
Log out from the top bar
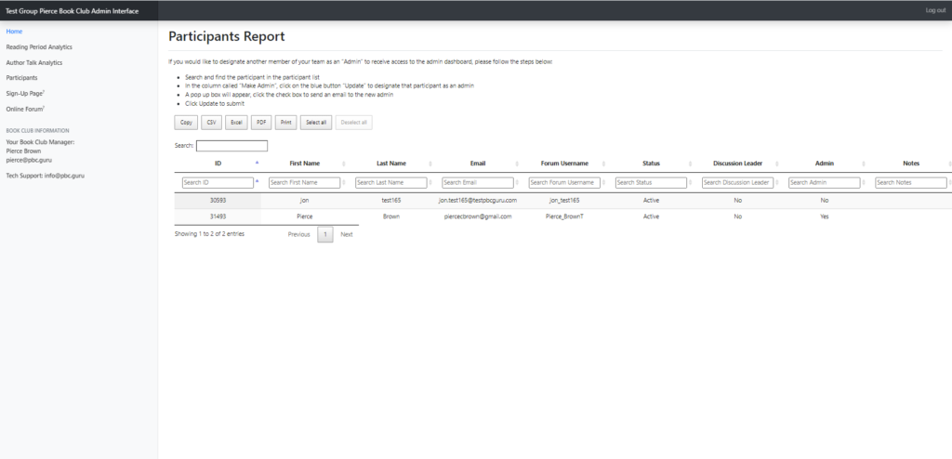coord(934,10)
